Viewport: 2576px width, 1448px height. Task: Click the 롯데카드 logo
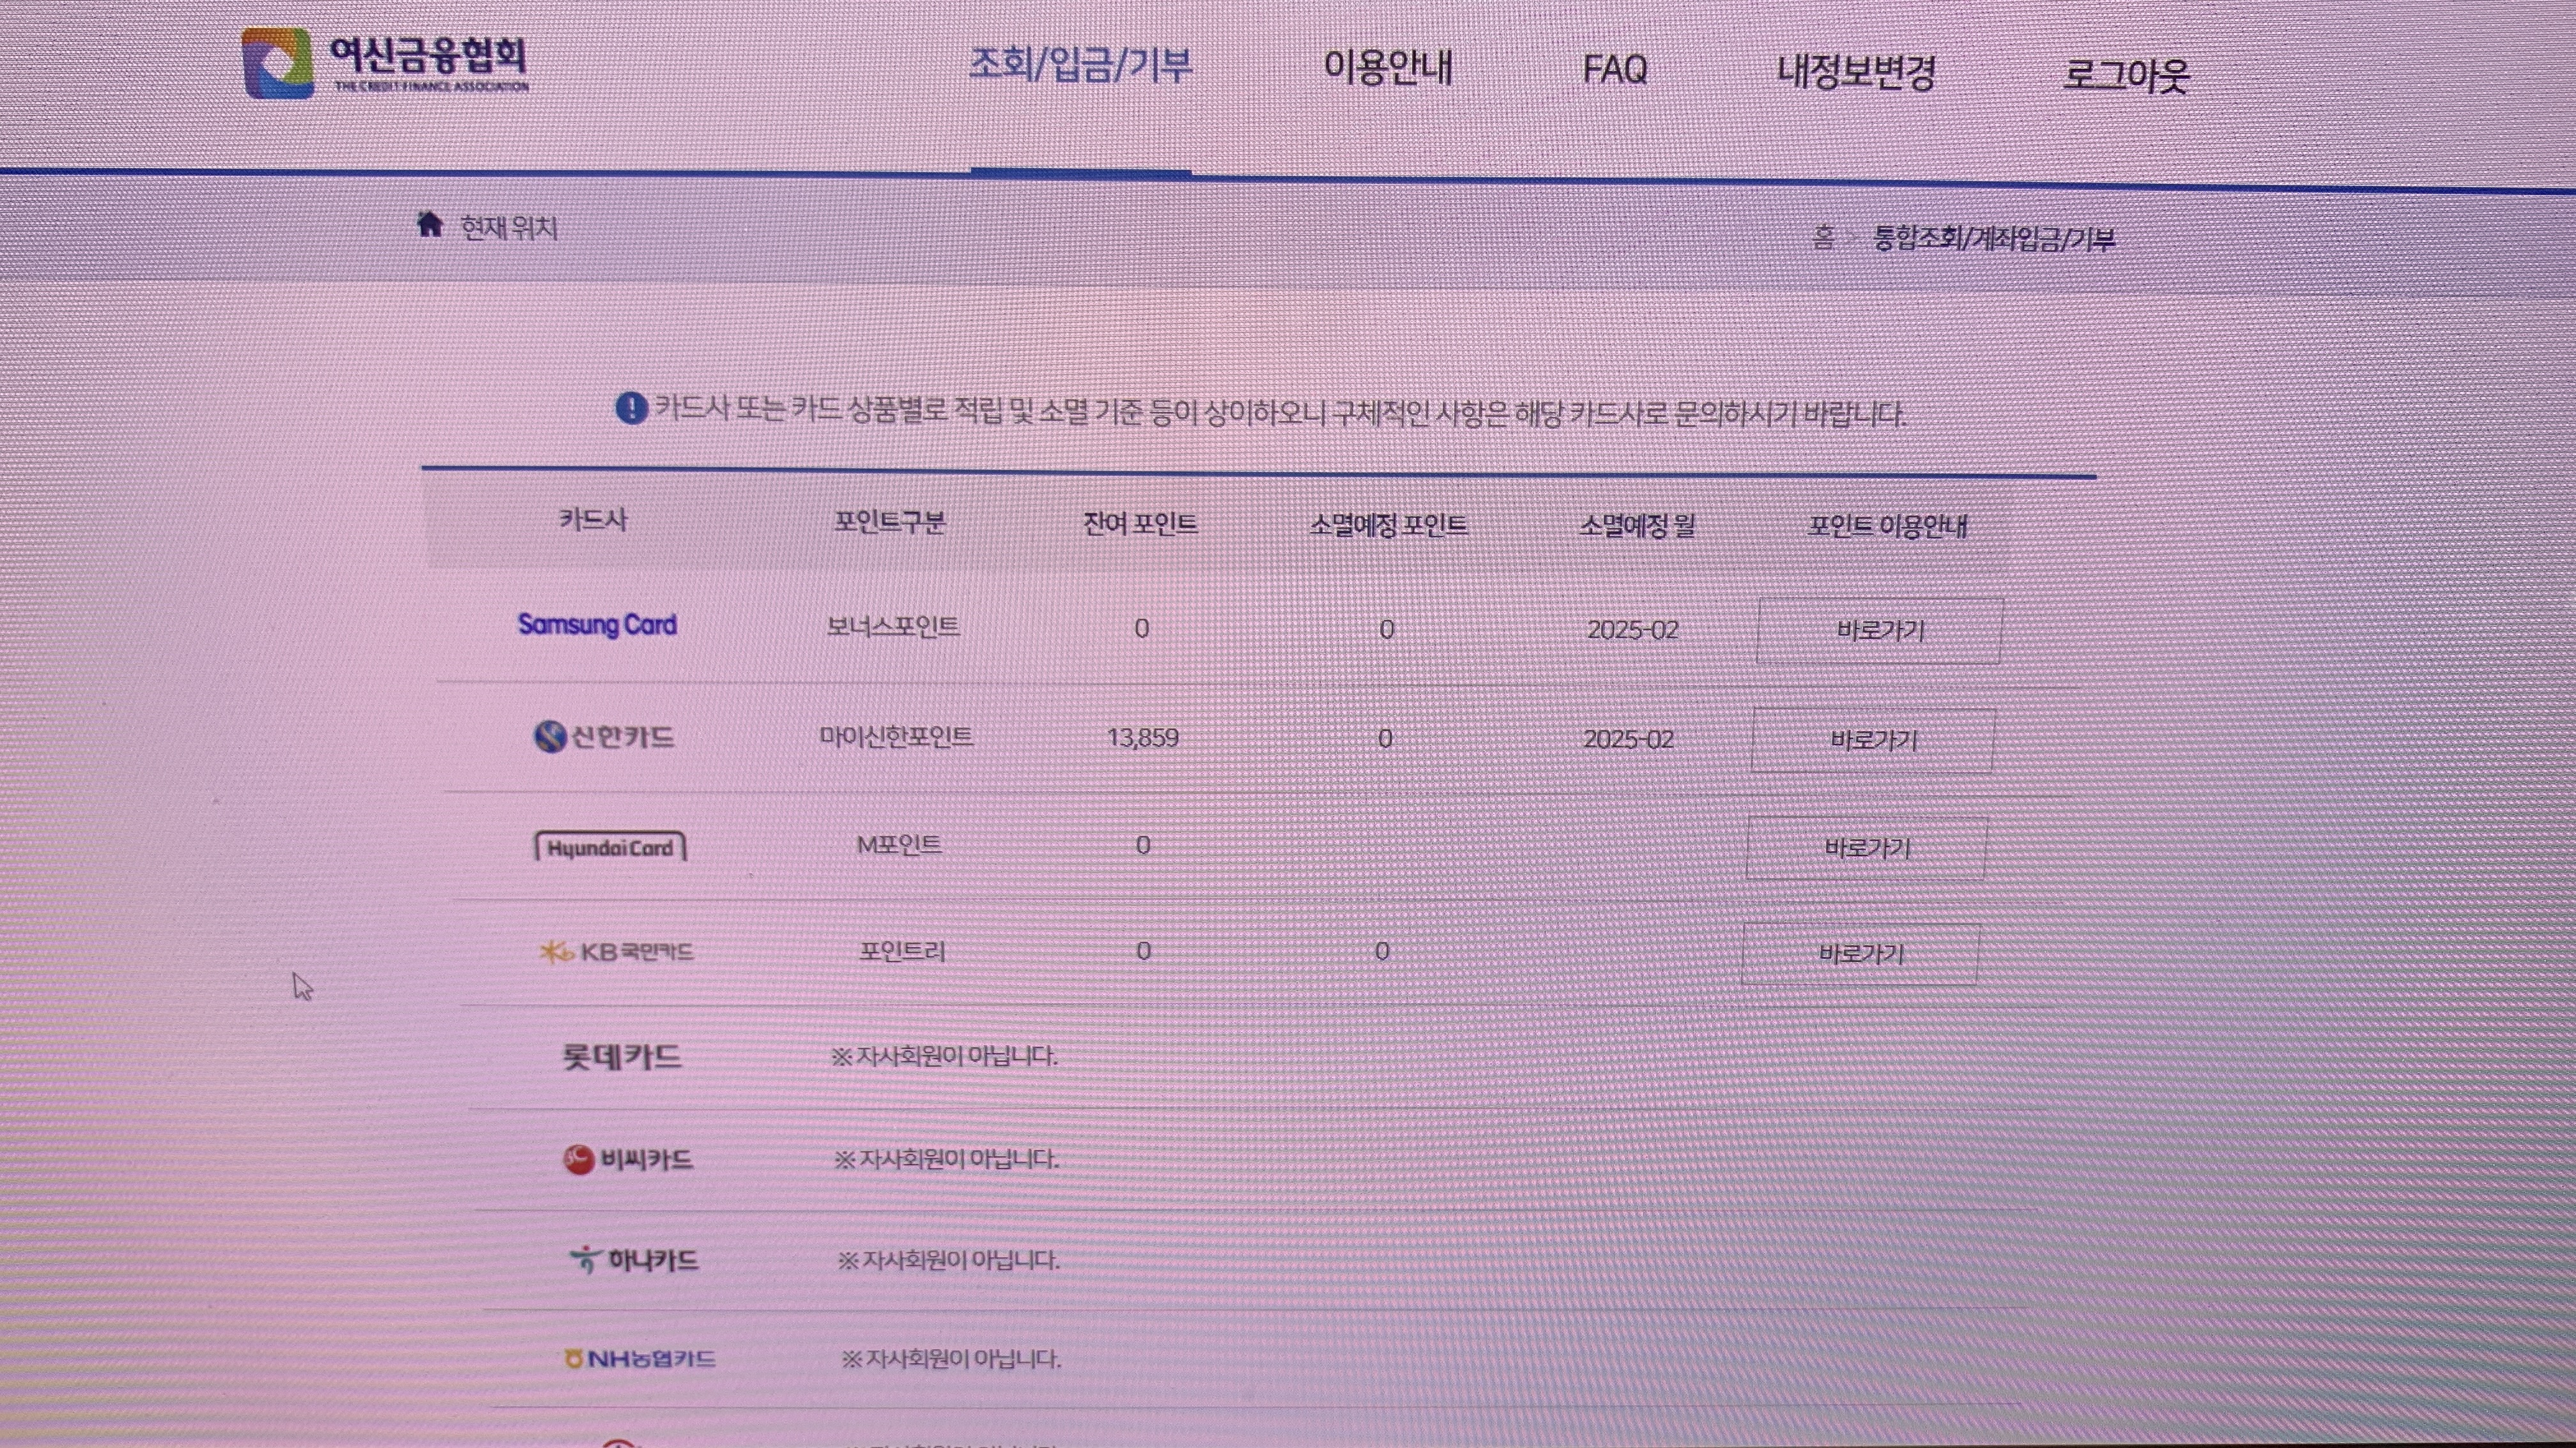tap(622, 1056)
